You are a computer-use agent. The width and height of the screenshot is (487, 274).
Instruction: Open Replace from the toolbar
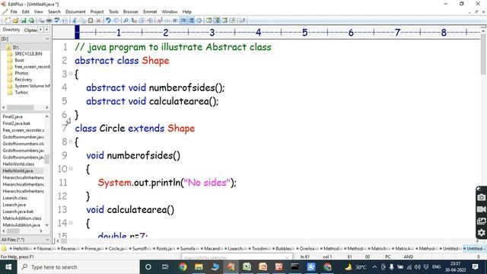click(134, 21)
